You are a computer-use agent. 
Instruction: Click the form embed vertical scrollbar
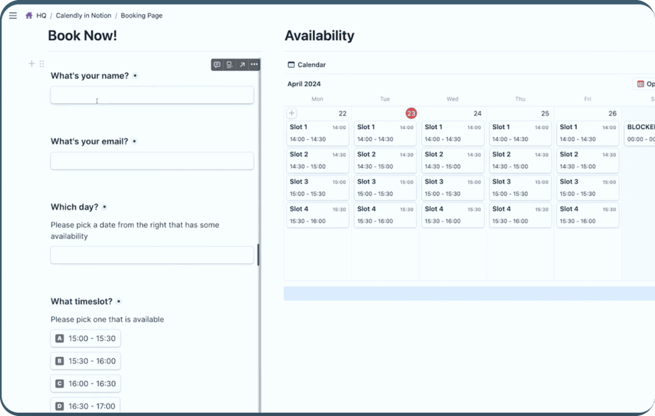click(x=258, y=254)
